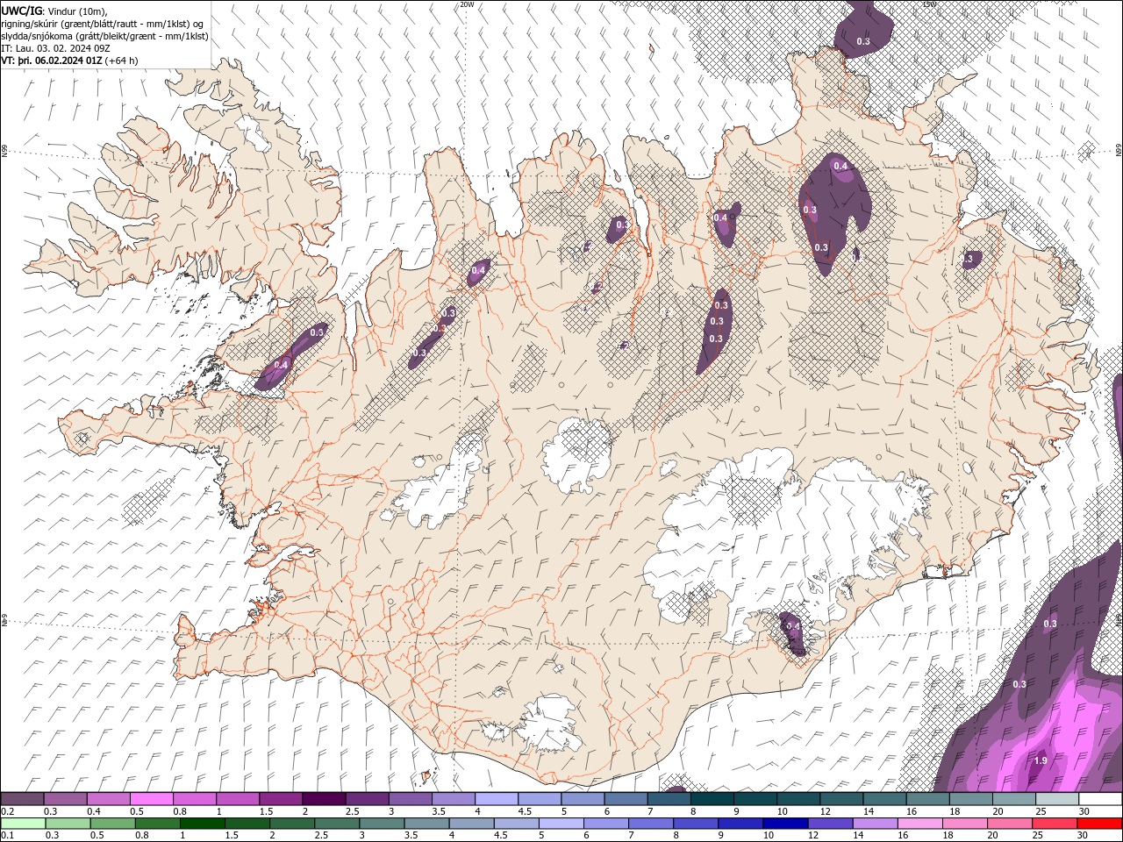Select the pure red swatch labeled 30 in the lower row

point(1100,824)
